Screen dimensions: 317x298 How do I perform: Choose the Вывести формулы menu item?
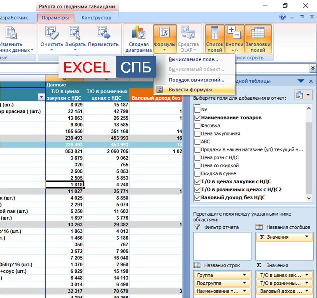(190, 90)
